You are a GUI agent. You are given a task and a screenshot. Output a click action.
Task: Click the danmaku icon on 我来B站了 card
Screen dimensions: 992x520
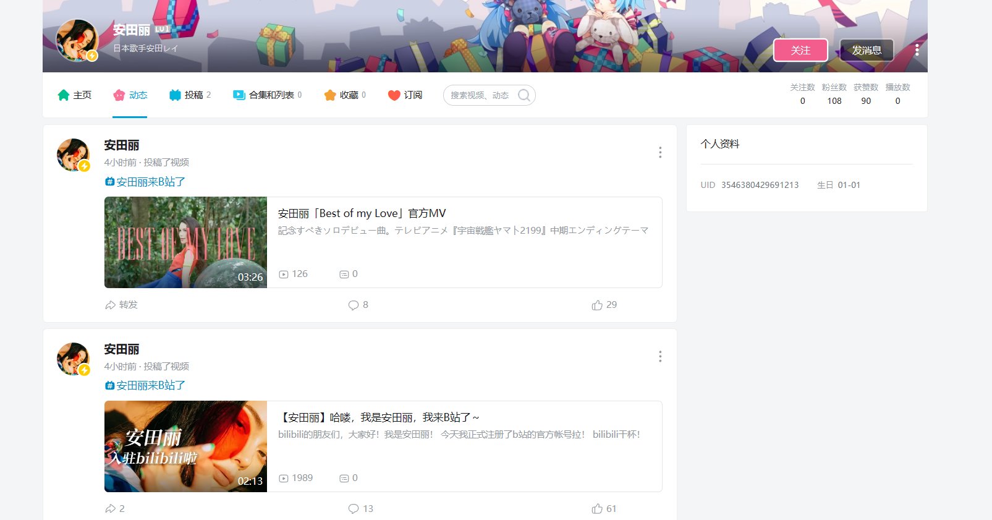(x=344, y=478)
